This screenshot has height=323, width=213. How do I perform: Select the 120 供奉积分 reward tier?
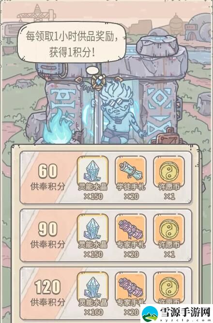(x=106, y=293)
